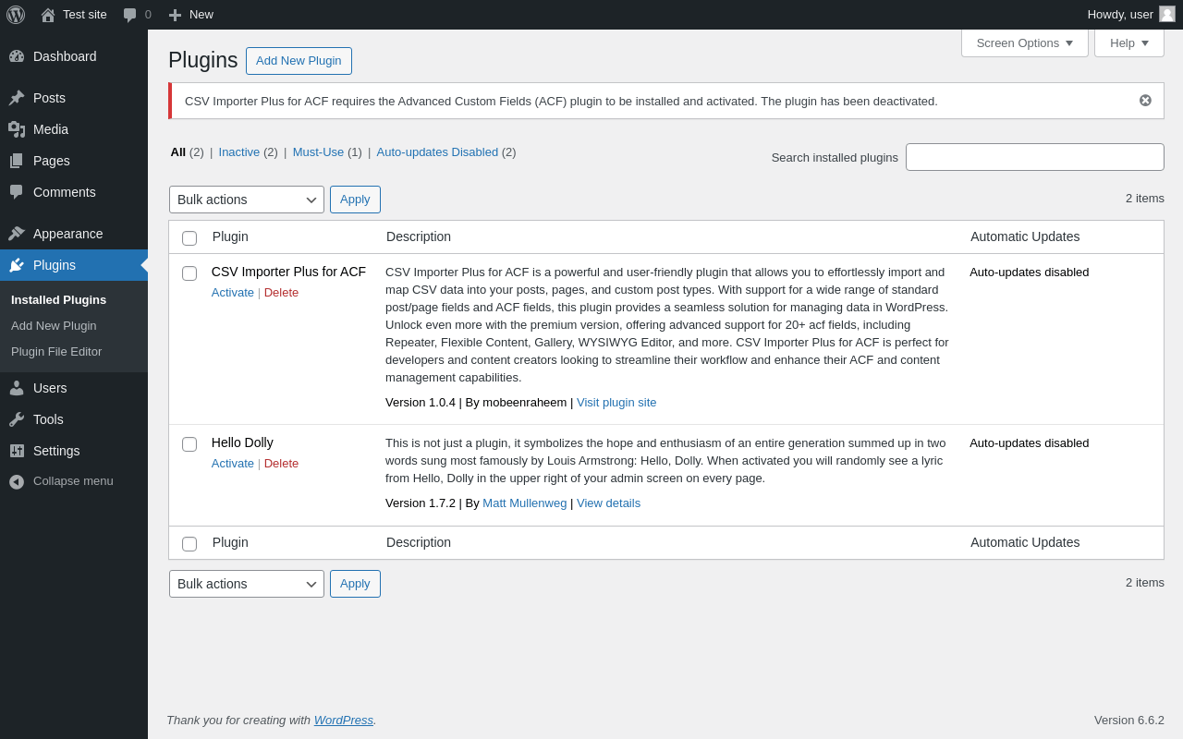The image size is (1183, 739).
Task: Open the Settings menu label
Action: (56, 451)
